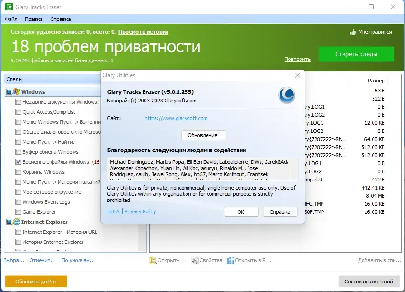405x292 pixels.
Task: Click the 18 проблем приватности heading
Action: (106, 47)
